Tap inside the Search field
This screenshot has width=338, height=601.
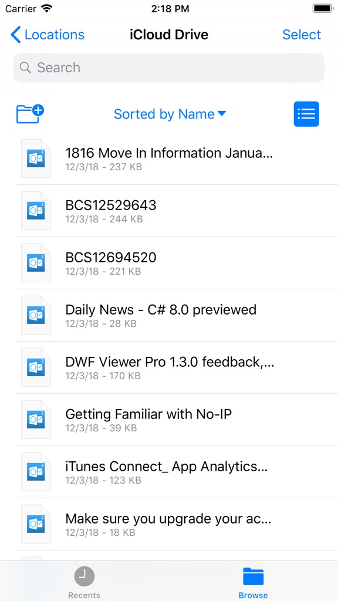click(x=168, y=67)
